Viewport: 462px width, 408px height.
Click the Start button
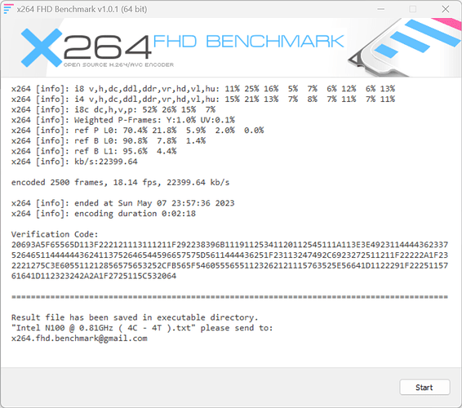[424, 387]
